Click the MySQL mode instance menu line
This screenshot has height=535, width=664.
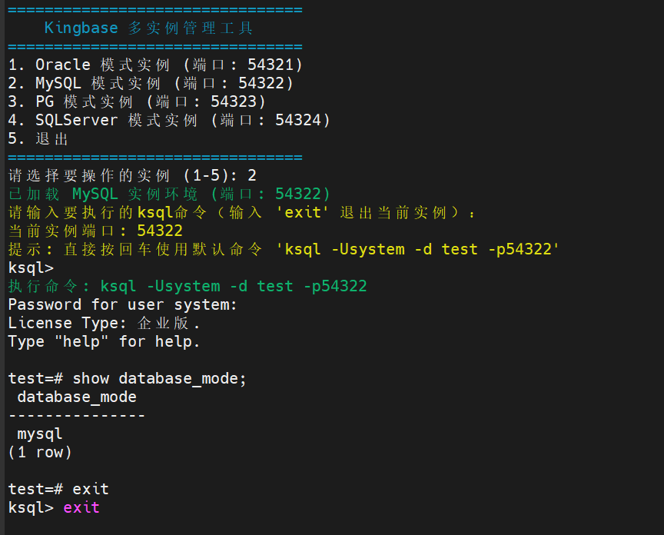(151, 84)
